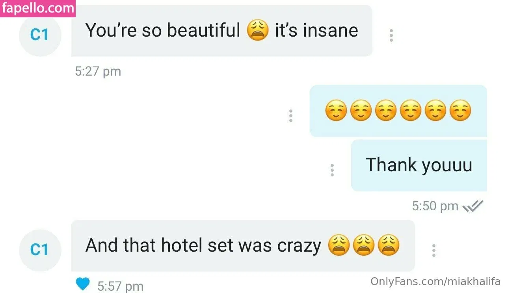This screenshot has width=506, height=293.
Task: Click the 5:27 pm timestamp
Action: tap(98, 71)
